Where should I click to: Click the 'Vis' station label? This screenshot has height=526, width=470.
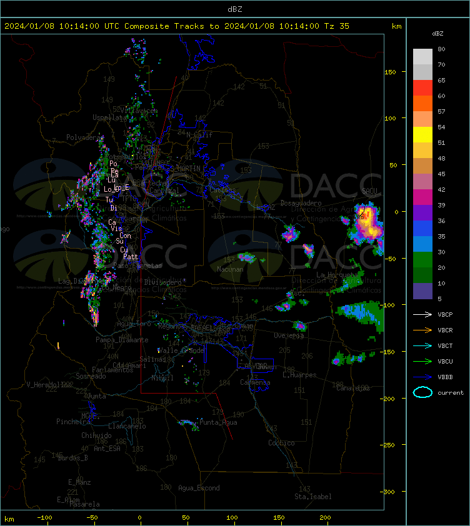tap(116, 229)
